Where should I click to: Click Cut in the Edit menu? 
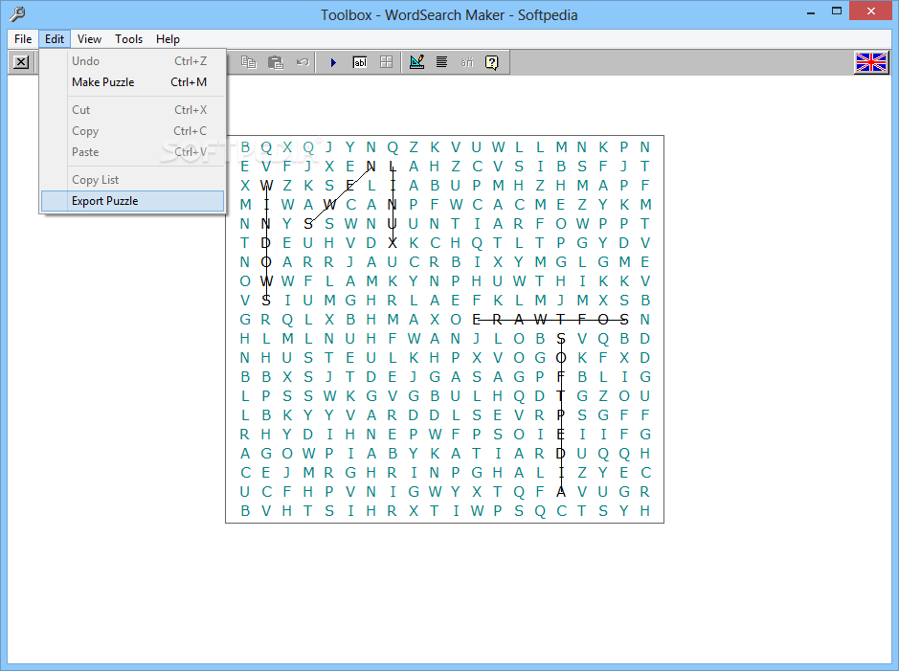(x=133, y=109)
